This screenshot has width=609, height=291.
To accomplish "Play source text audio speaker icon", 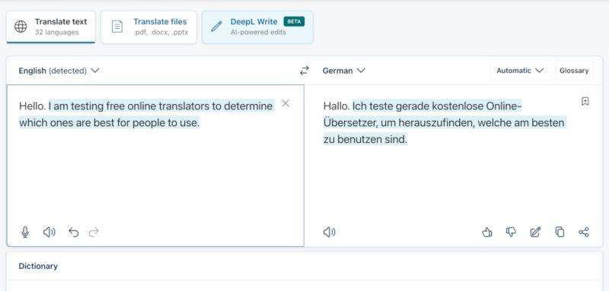I will click(x=49, y=232).
